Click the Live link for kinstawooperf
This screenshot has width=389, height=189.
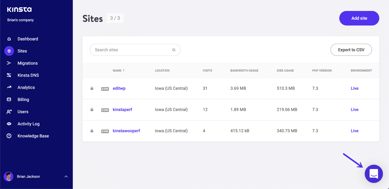pyautogui.click(x=354, y=131)
